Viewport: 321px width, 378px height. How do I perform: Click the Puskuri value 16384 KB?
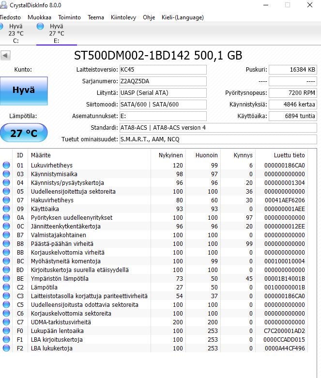[x=293, y=70]
